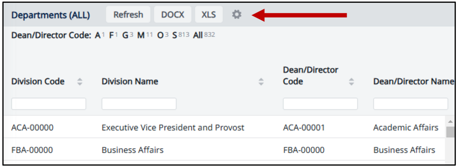Export the table as DOCX
The width and height of the screenshot is (459, 168).
173,15
